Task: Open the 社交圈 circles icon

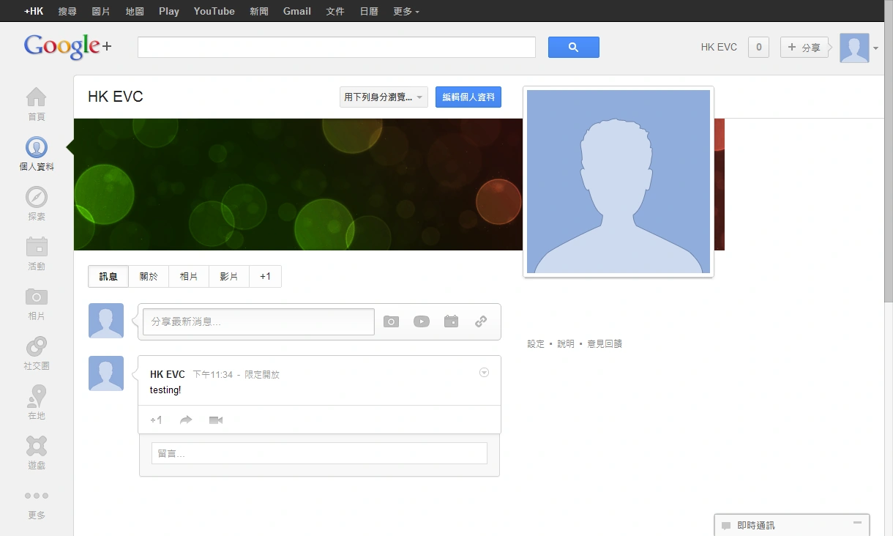Action: (x=36, y=346)
